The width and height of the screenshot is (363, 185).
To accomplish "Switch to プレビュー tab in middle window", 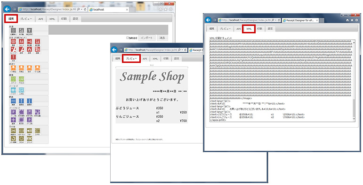I will [131, 59].
